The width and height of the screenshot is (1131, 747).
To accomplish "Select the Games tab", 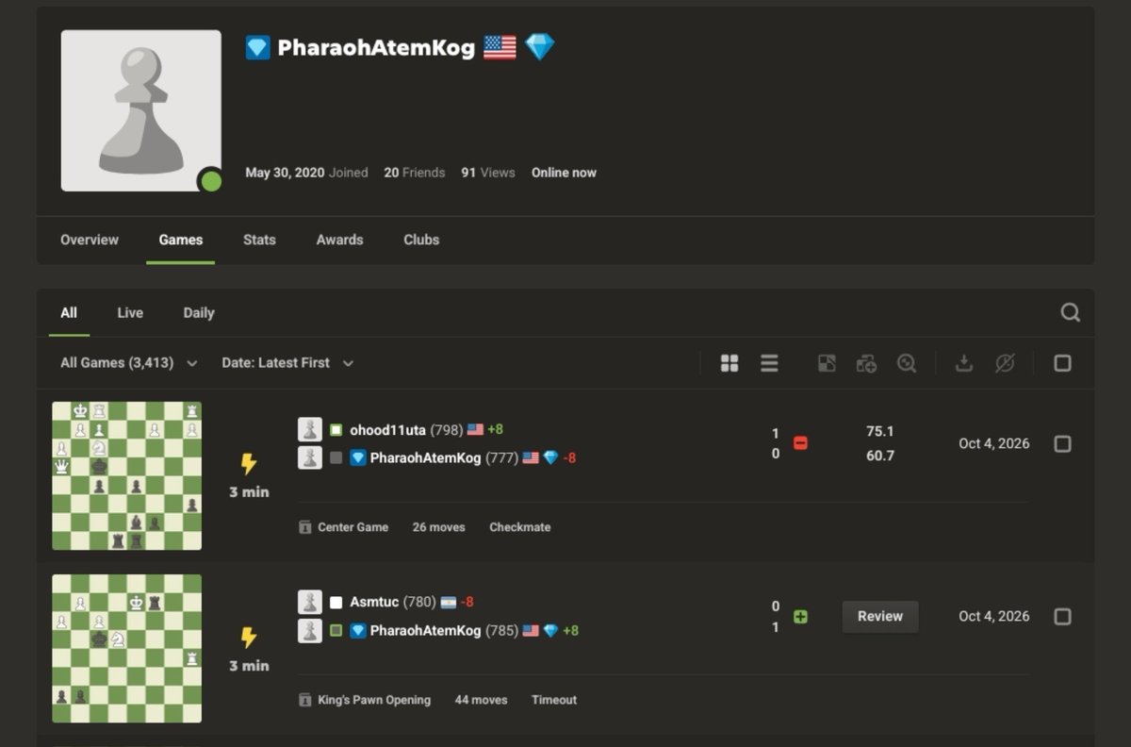I will (181, 240).
